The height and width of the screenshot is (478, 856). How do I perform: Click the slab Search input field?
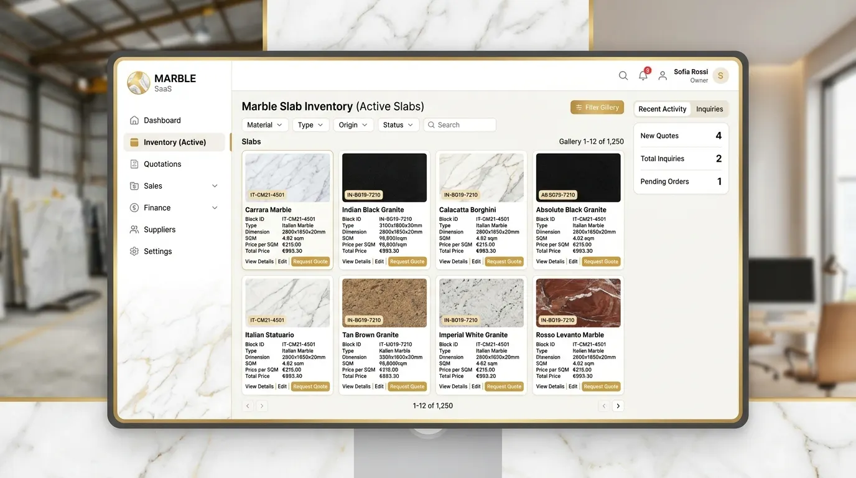pyautogui.click(x=460, y=125)
